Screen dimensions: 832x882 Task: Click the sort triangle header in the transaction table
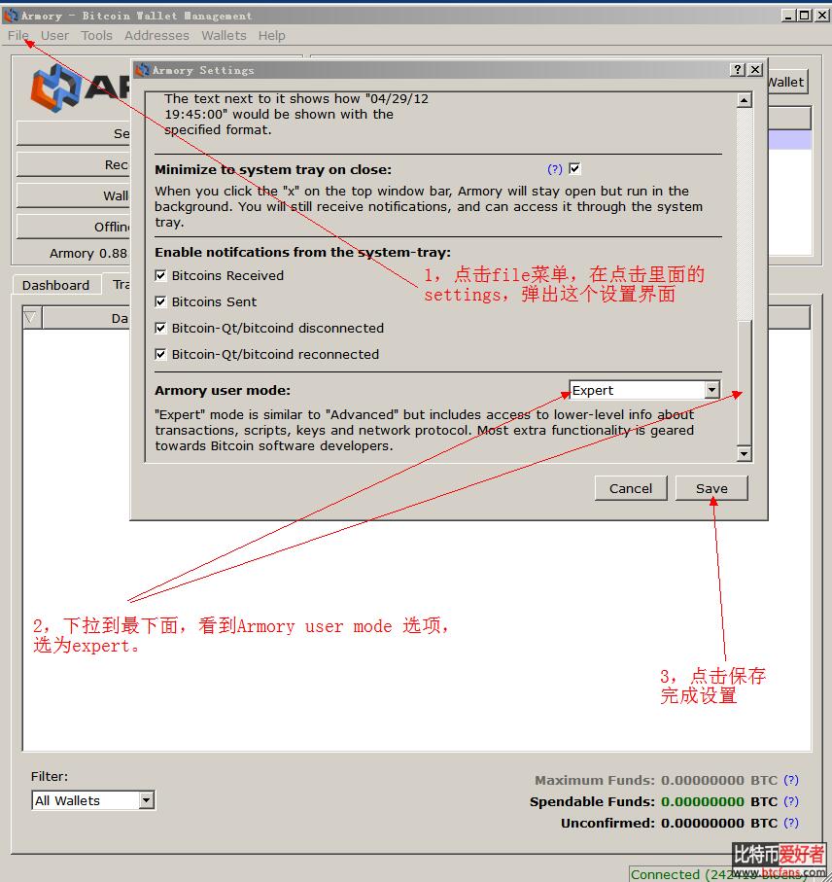point(31,318)
